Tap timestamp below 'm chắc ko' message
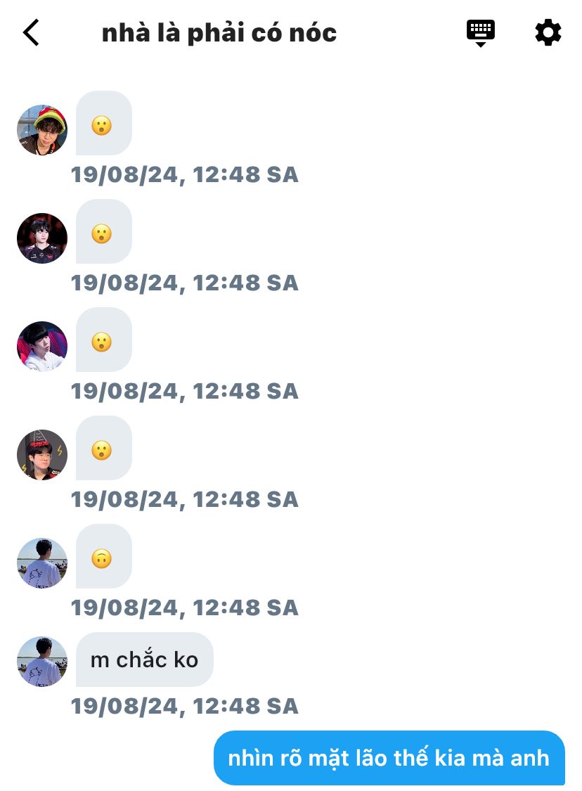 (x=185, y=706)
